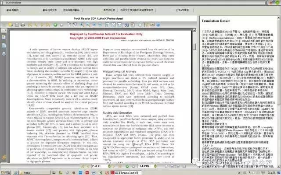
Task: Click the Print icon in Foxit toolbar
Action: (23, 25)
